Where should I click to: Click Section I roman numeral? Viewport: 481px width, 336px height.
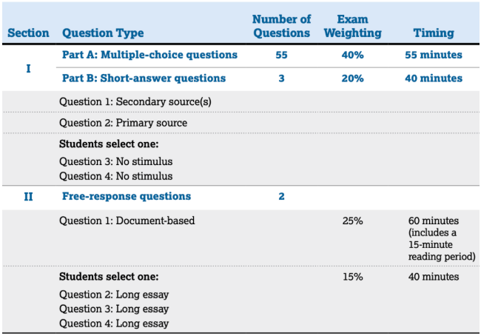coord(28,68)
